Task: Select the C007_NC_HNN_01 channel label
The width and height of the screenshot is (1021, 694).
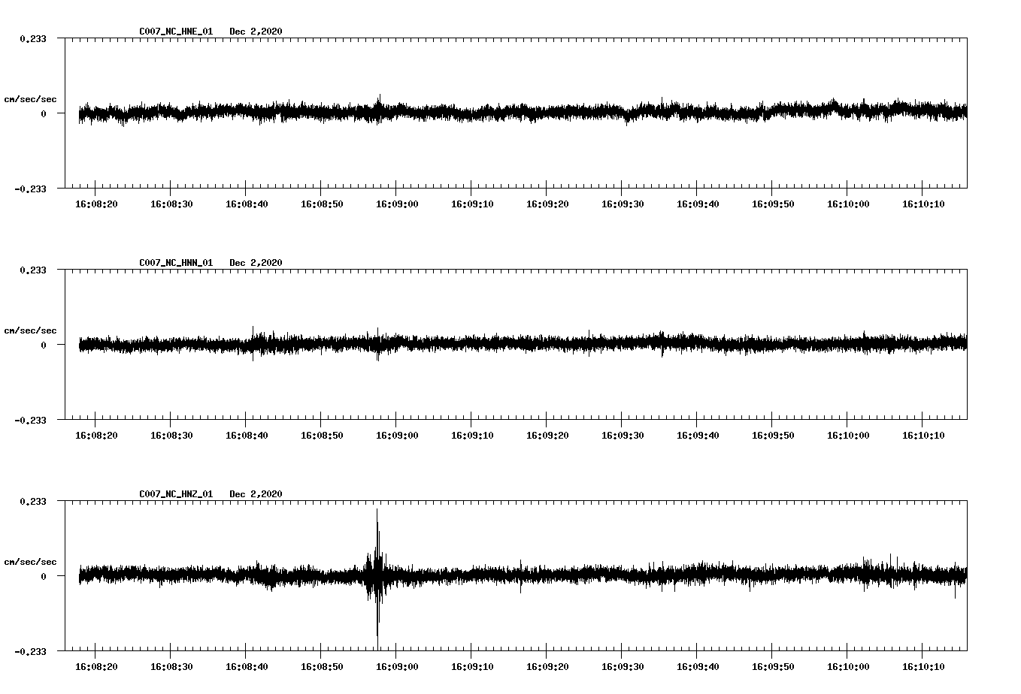Action: tap(174, 263)
